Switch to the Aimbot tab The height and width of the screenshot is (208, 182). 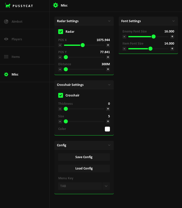[17, 22]
